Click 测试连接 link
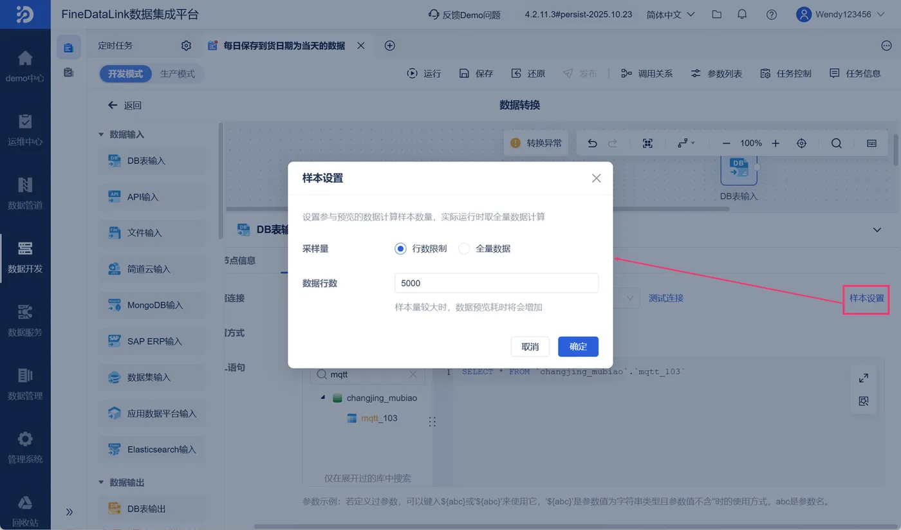 tap(666, 298)
